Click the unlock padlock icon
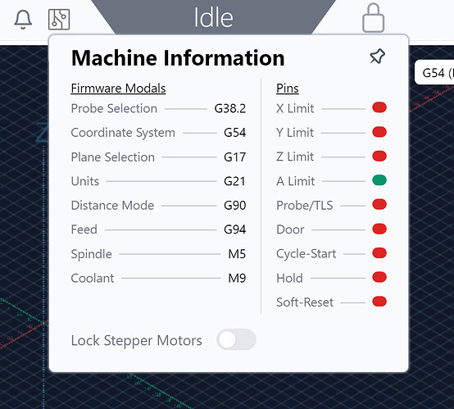Screen dimensions: 454x409 pos(373,18)
